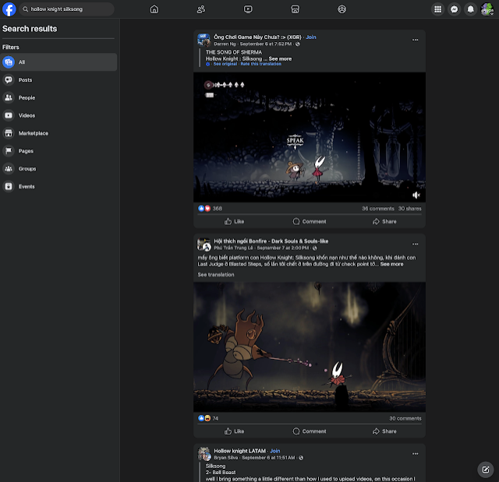Open the Messenger icon
Screen dimensions: 499x482
454,9
